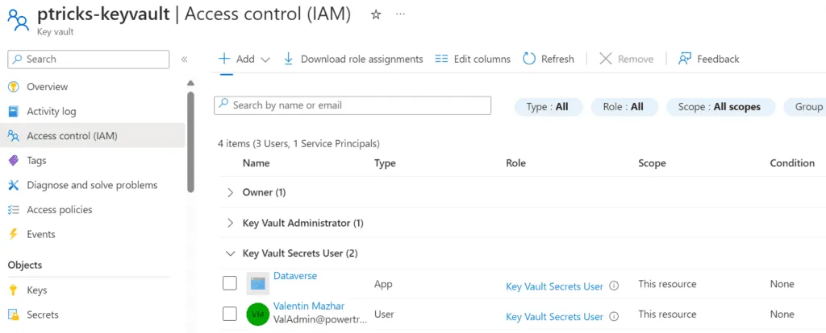Image resolution: width=826 pixels, height=333 pixels.
Task: Open the Dataverse principal link
Action: 295,276
